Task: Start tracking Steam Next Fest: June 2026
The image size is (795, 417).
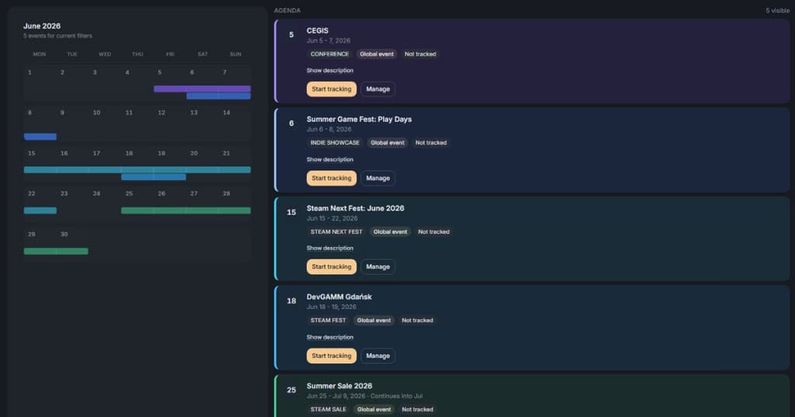Action: [x=331, y=266]
